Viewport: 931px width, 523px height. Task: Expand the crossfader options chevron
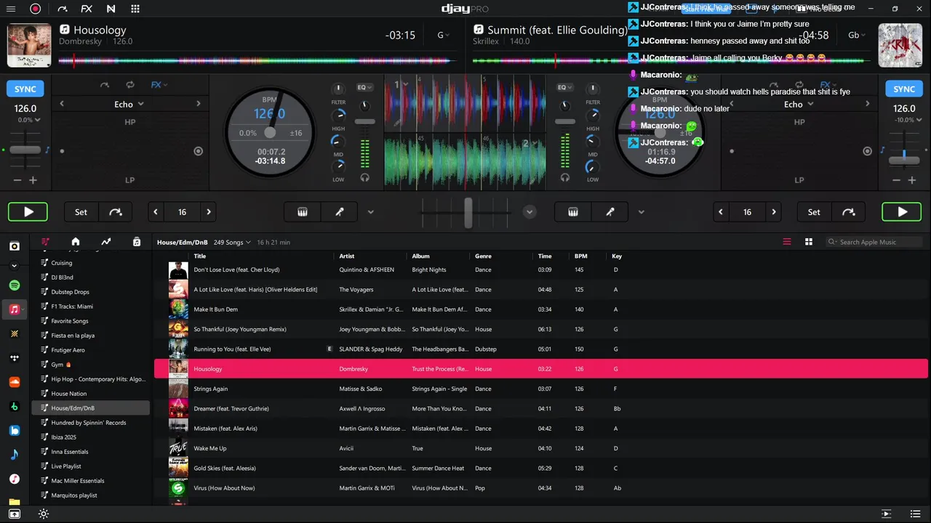point(530,212)
